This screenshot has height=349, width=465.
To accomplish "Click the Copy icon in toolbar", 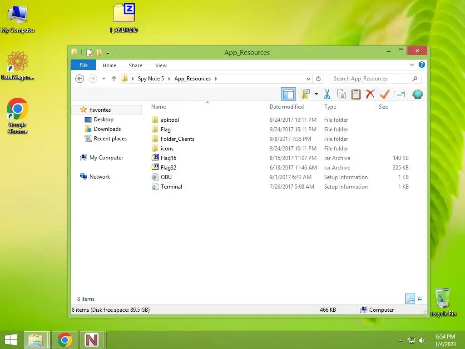I will click(341, 95).
